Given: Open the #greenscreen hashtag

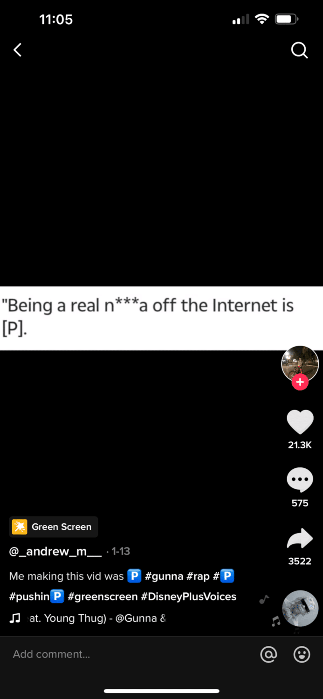Looking at the screenshot, I should [103, 596].
